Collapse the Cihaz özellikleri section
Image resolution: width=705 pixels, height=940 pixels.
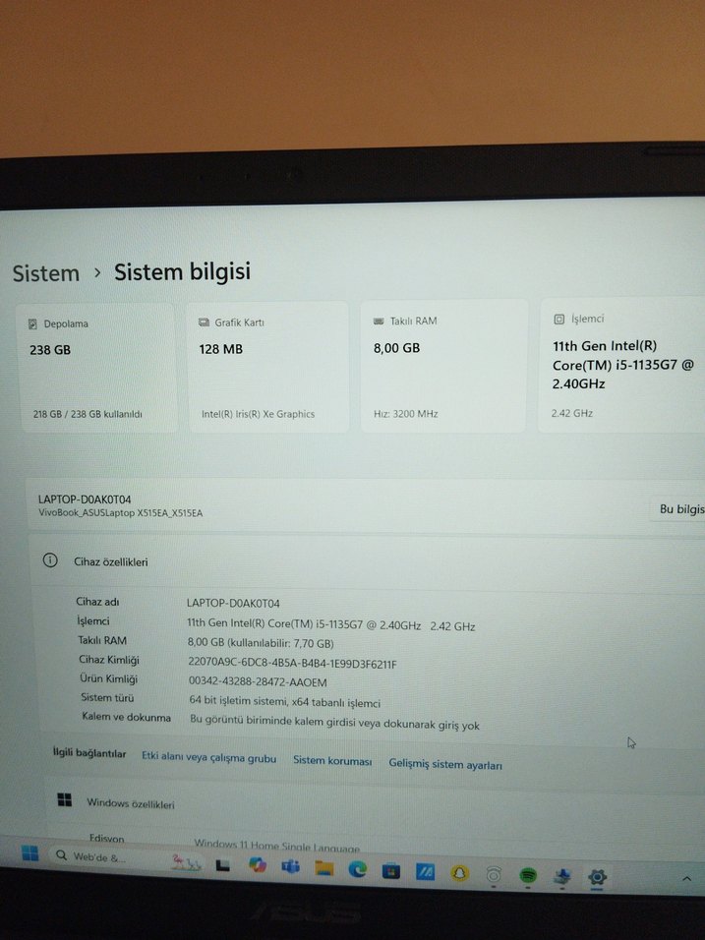[367, 562]
